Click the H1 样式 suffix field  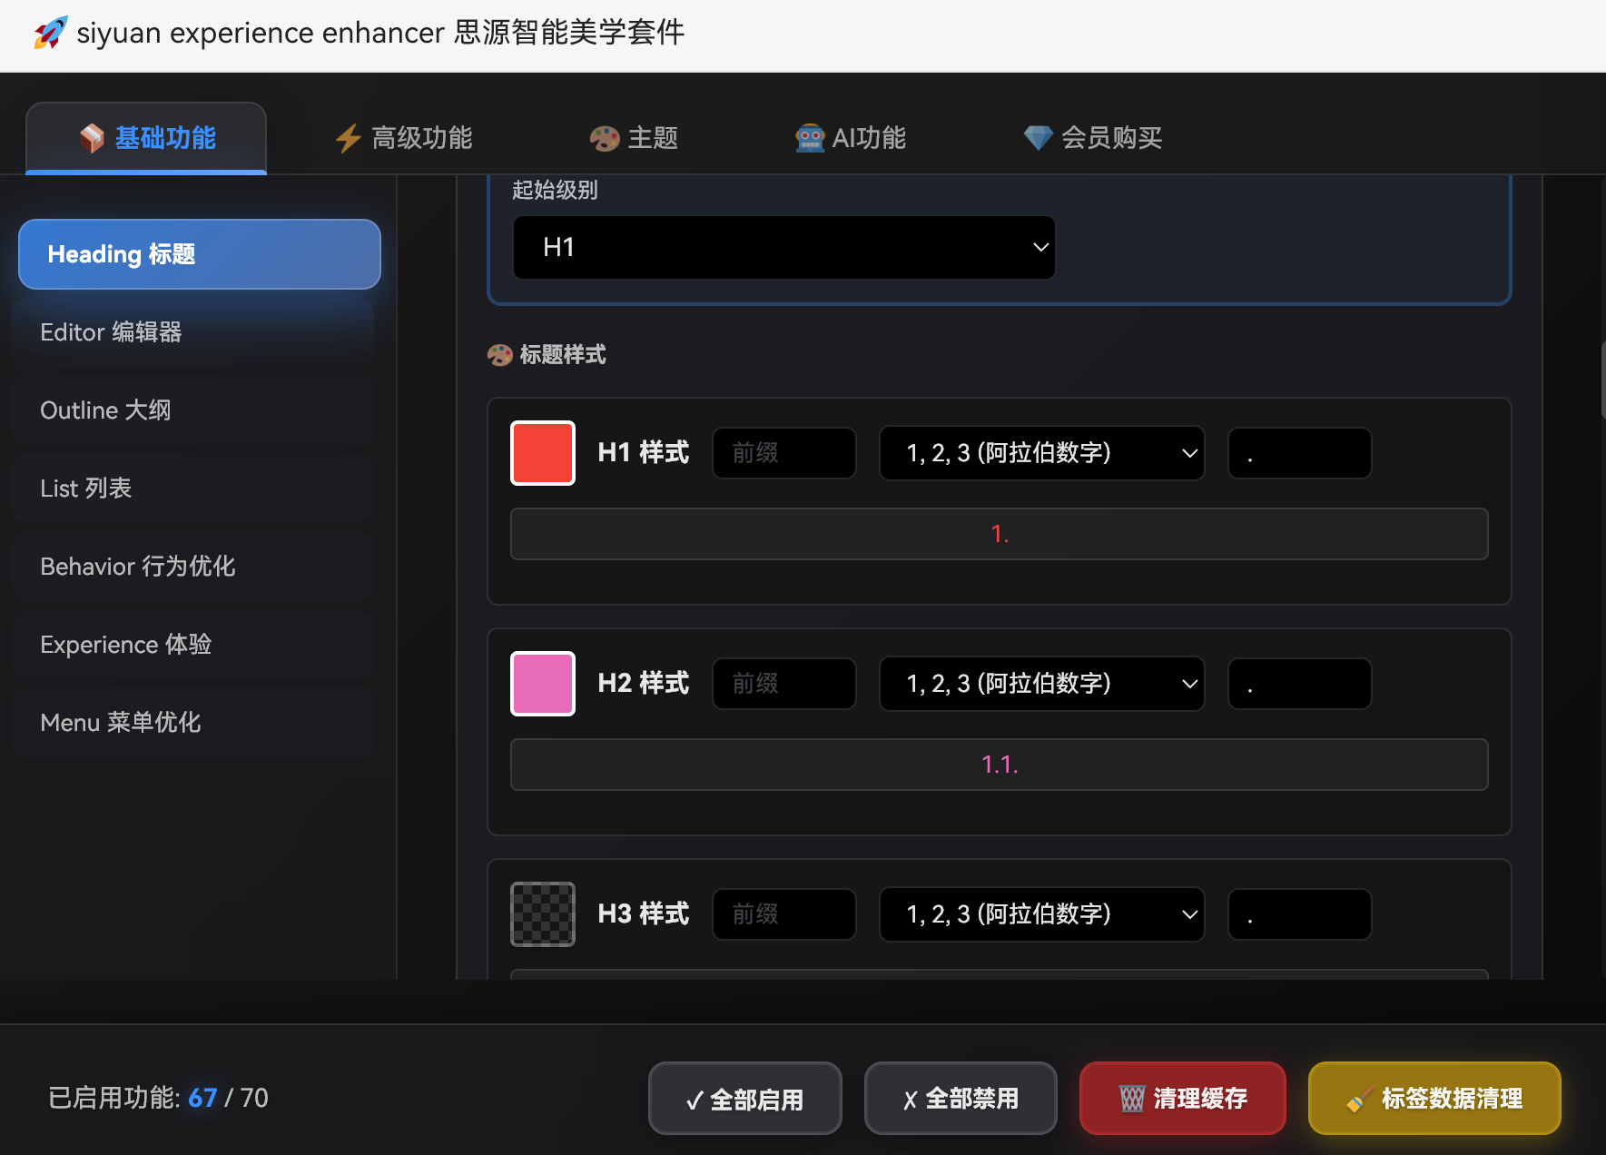(1300, 453)
